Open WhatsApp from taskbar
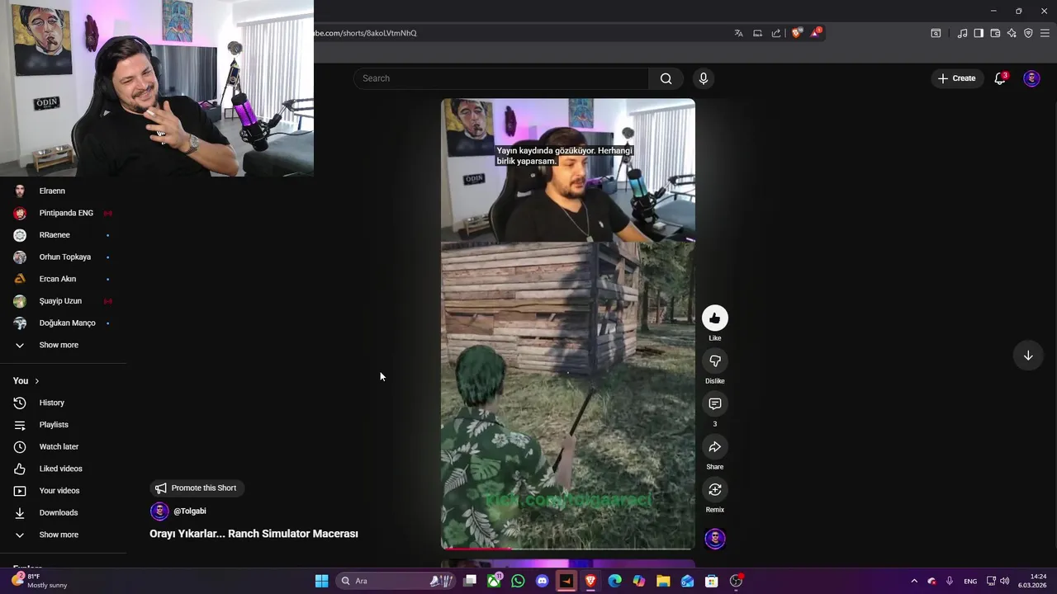Screen dimensions: 1057x594 click(x=518, y=581)
